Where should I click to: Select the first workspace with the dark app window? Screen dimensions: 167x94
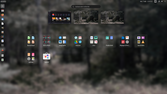[60, 17]
